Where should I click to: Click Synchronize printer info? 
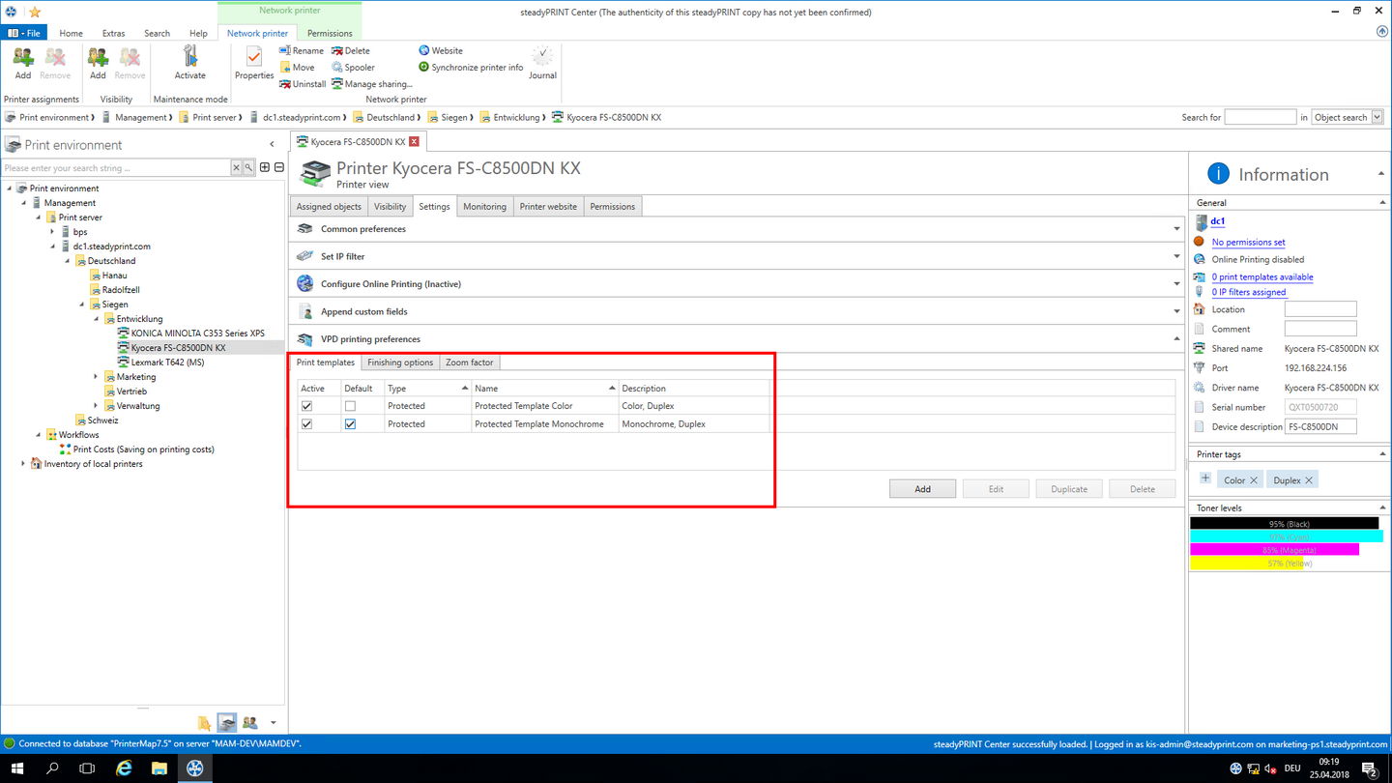(471, 68)
